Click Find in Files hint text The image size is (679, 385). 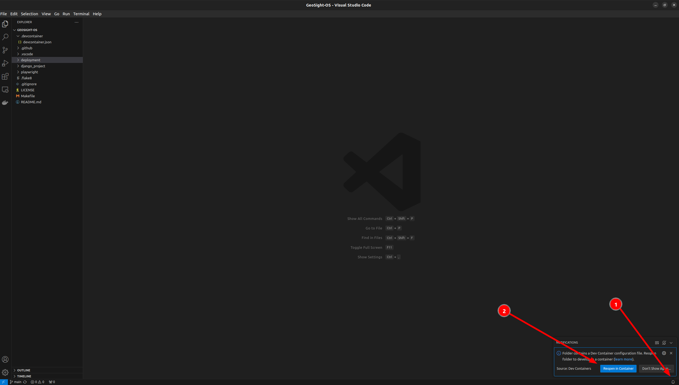(x=372, y=238)
